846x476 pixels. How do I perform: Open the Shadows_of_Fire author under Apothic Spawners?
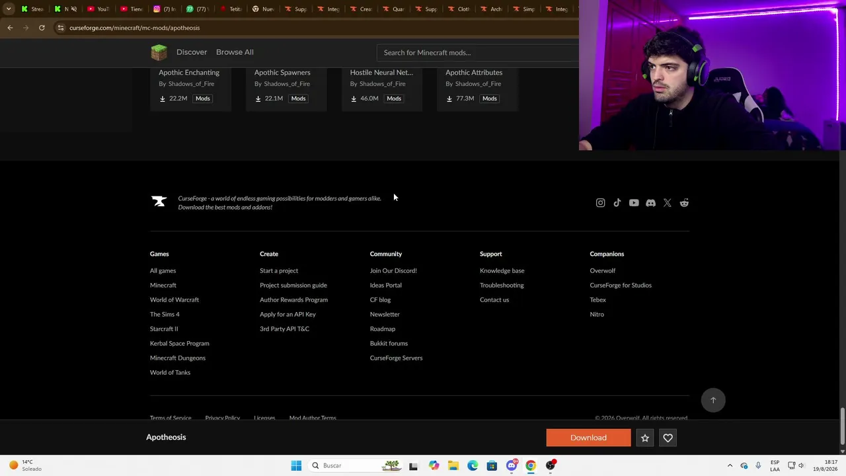coord(287,84)
